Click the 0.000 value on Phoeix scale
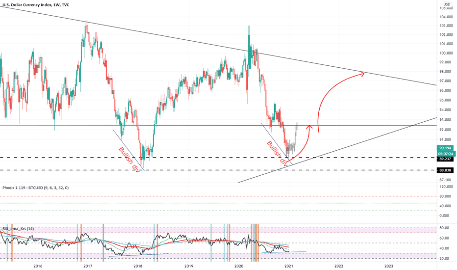The width and height of the screenshot is (457, 270). (444, 216)
